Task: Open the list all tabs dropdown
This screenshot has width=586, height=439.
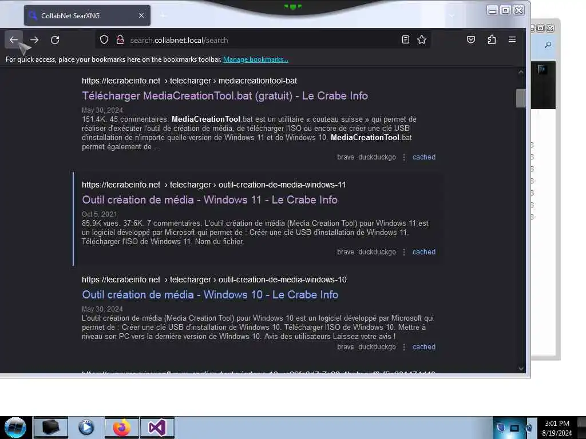Action: tap(452, 15)
